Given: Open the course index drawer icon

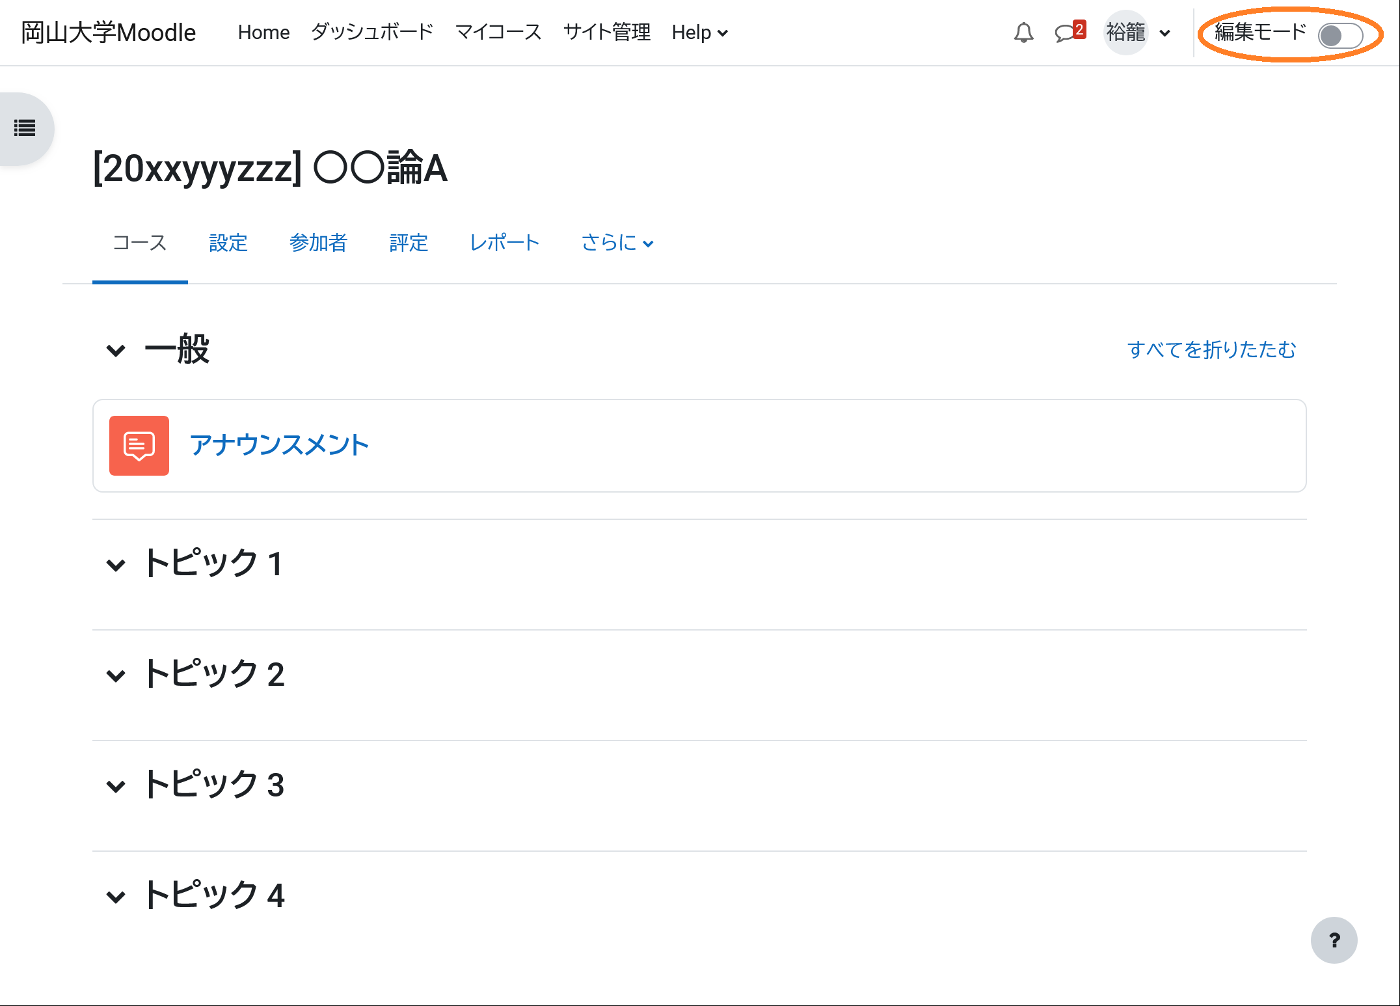Looking at the screenshot, I should (25, 128).
